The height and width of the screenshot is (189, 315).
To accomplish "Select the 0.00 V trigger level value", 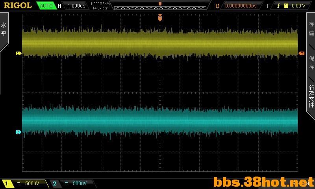I will (298, 6).
